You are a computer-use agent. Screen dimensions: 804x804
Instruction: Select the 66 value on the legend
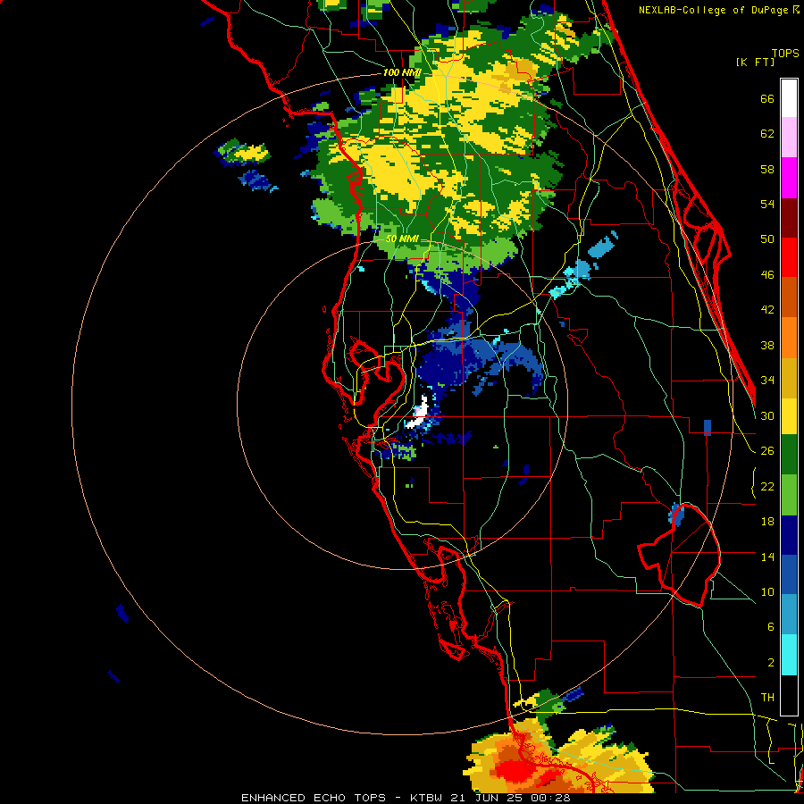[767, 98]
